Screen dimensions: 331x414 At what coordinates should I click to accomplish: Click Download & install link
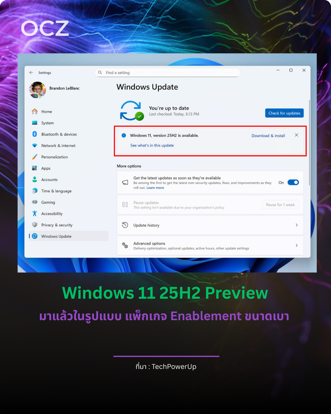click(268, 136)
